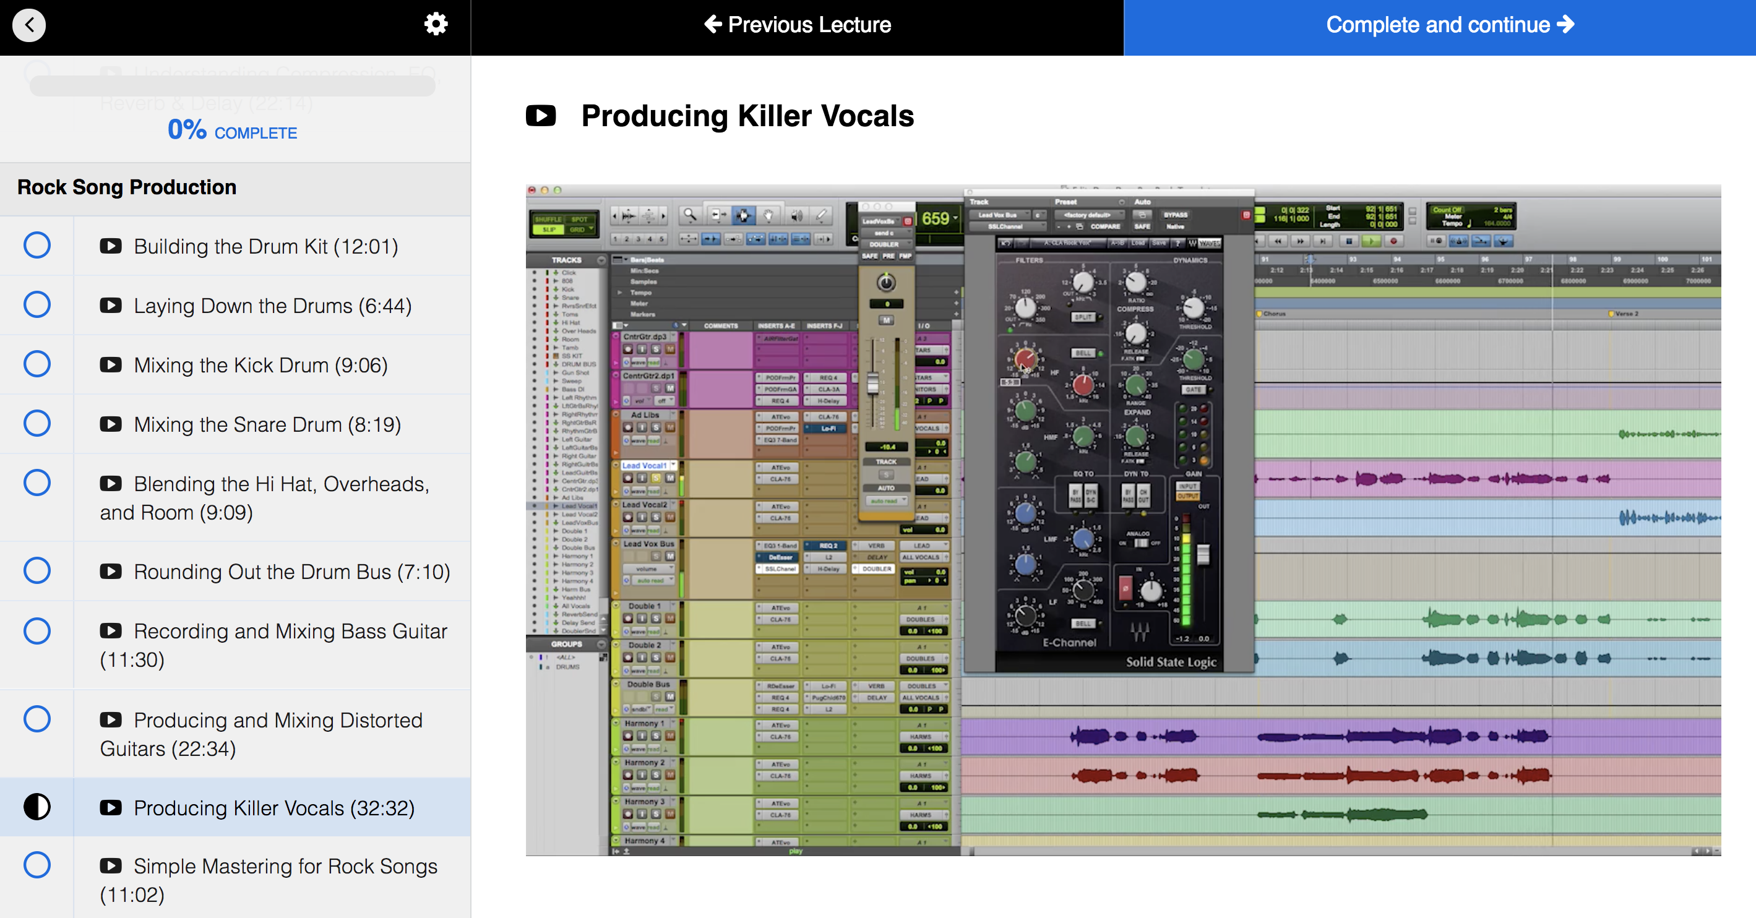Image resolution: width=1756 pixels, height=918 pixels.
Task: Click the Rewind transport button in Pro Tools
Action: (1278, 241)
